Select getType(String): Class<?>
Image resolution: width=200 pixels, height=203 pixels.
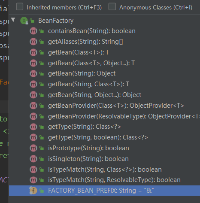click(85, 127)
